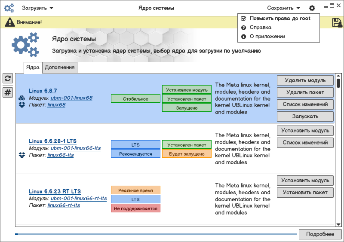Open the linux68 package link

[56, 105]
